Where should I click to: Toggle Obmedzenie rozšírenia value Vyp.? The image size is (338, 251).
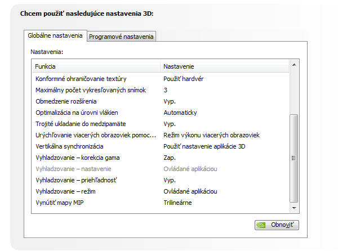(170, 101)
